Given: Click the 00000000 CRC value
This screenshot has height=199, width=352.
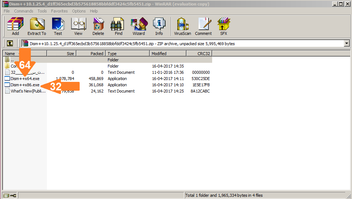Looking at the screenshot, I should (x=201, y=72).
